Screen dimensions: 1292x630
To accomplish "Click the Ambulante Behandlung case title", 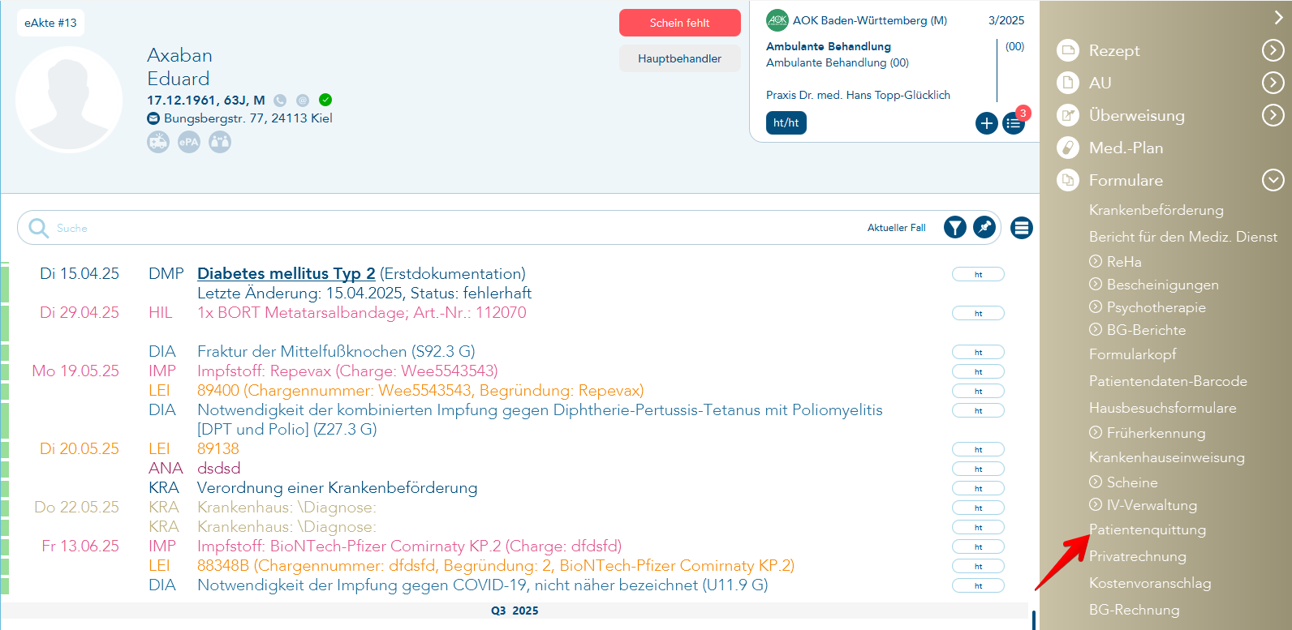I will coord(829,46).
